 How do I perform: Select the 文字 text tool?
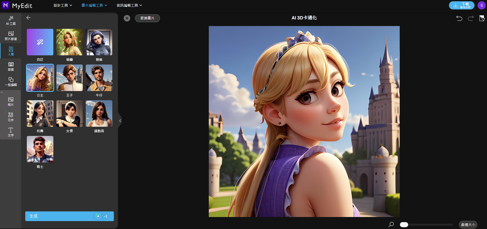point(11,132)
